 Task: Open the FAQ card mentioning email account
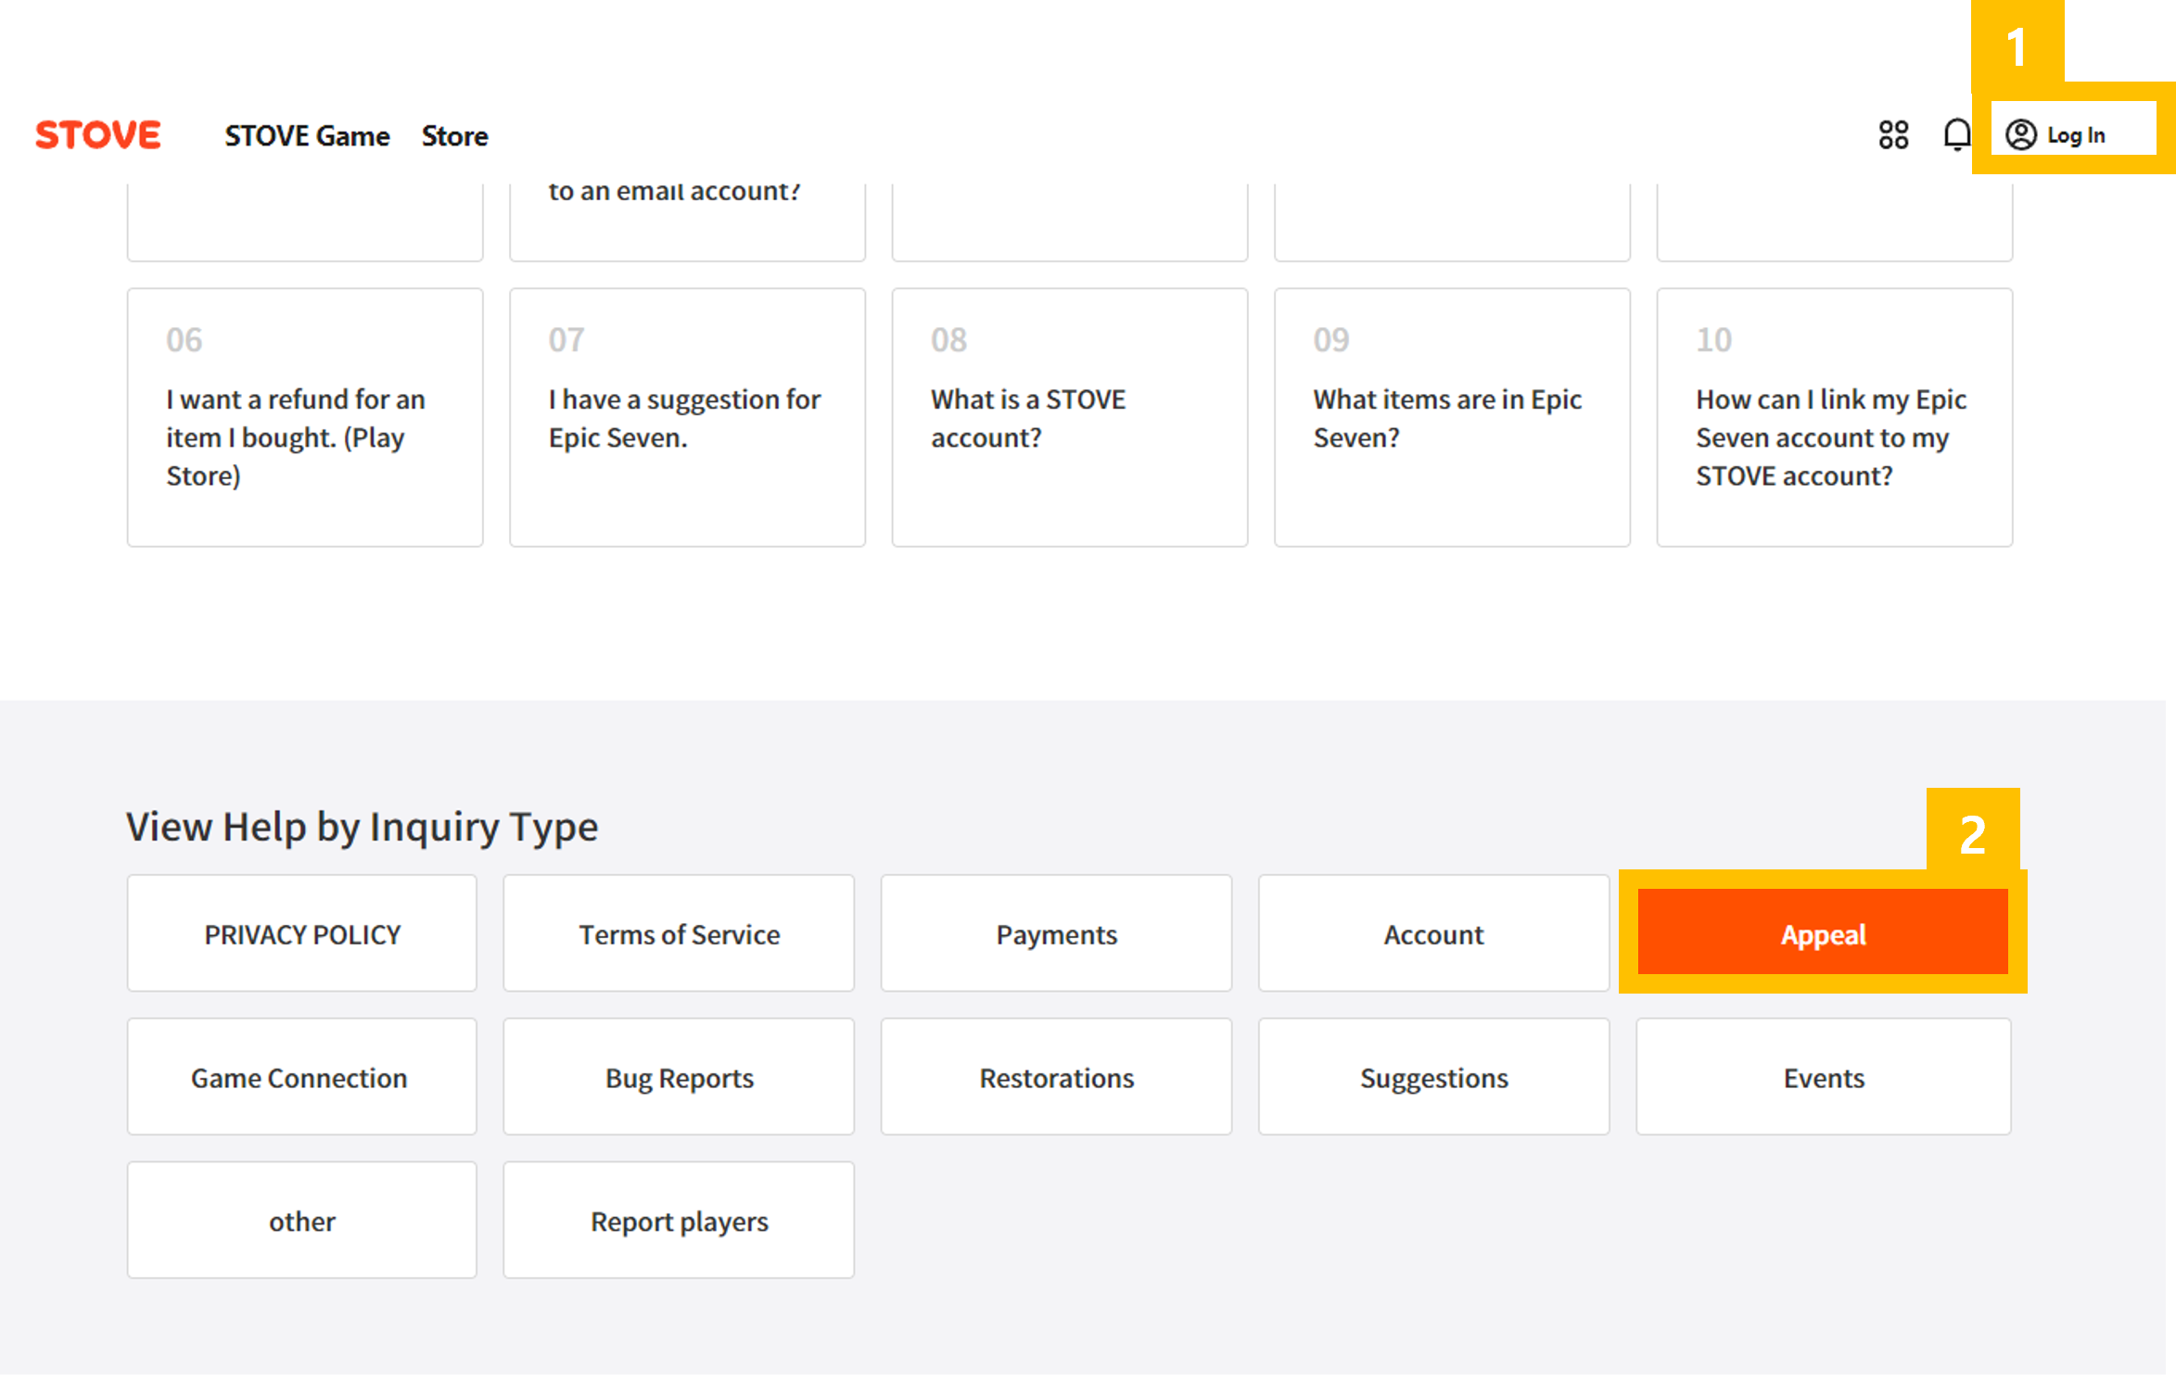click(x=687, y=222)
